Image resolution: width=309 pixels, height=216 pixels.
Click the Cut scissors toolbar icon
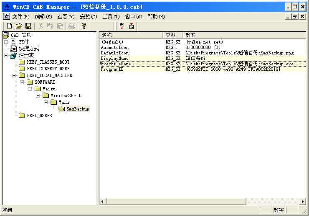[x=41, y=26]
